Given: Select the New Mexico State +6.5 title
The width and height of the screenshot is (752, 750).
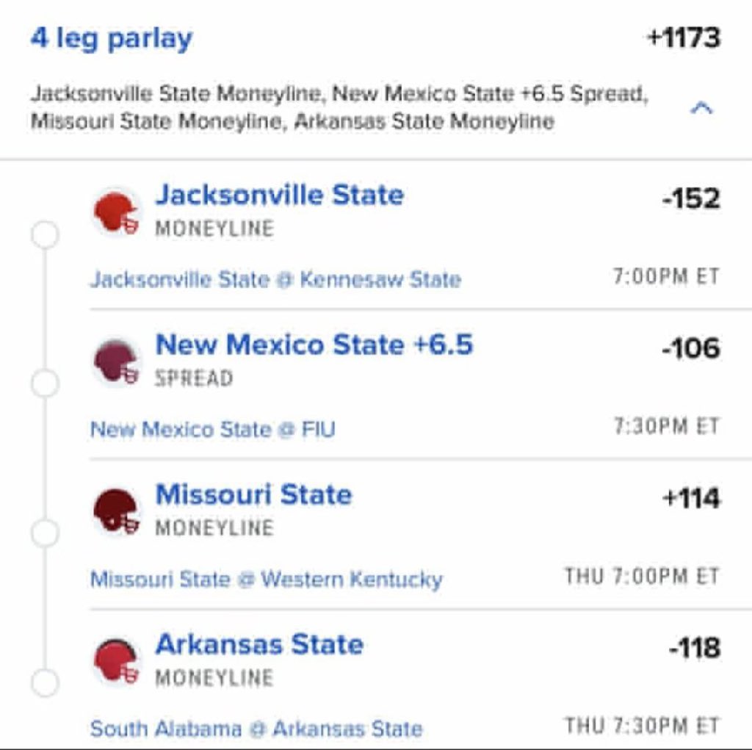Looking at the screenshot, I should 314,345.
